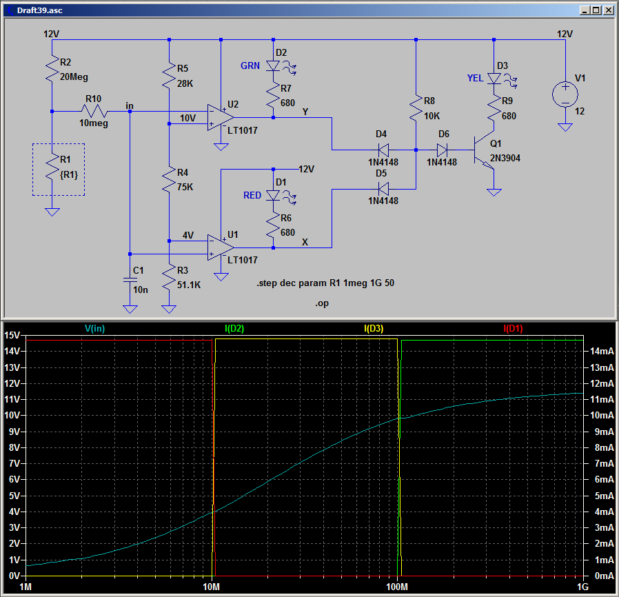Click the C1 capacitor symbol
The width and height of the screenshot is (619, 597).
(x=130, y=280)
